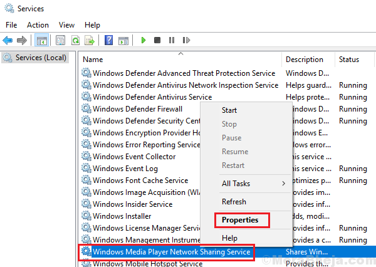Screen dimensions: 376x267
Task: Click the Forward arrow toolbar icon
Action: (22, 40)
